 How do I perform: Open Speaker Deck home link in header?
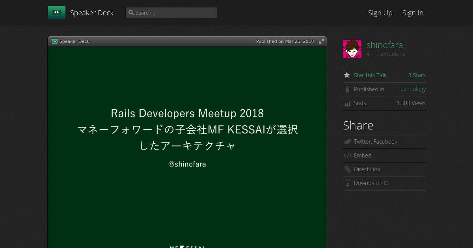tap(92, 13)
